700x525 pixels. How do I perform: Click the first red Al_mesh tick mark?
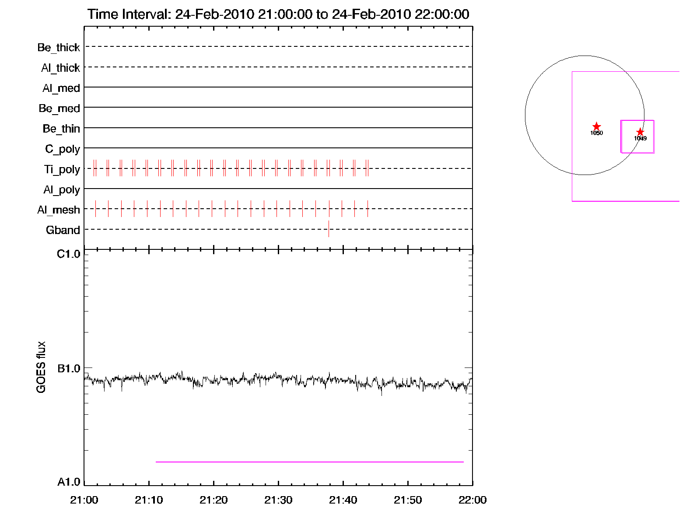click(95, 209)
